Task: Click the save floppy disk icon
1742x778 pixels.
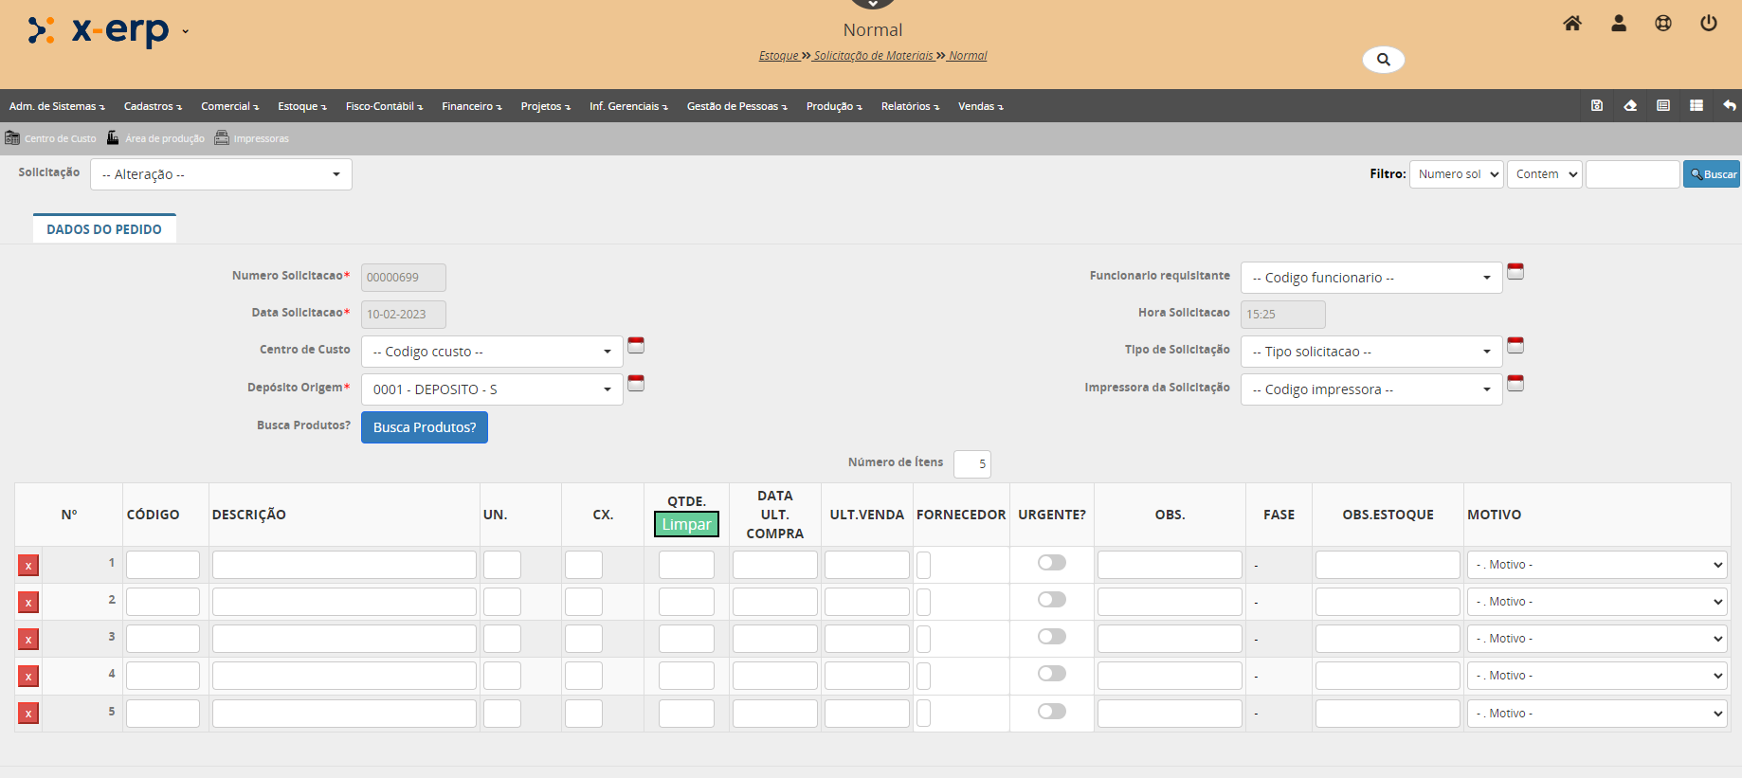Action: 1596,106
